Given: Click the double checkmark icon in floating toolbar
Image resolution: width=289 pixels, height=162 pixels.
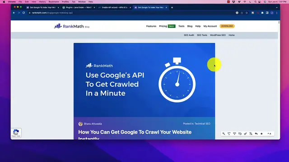Looking at the screenshot, I should (245, 134).
